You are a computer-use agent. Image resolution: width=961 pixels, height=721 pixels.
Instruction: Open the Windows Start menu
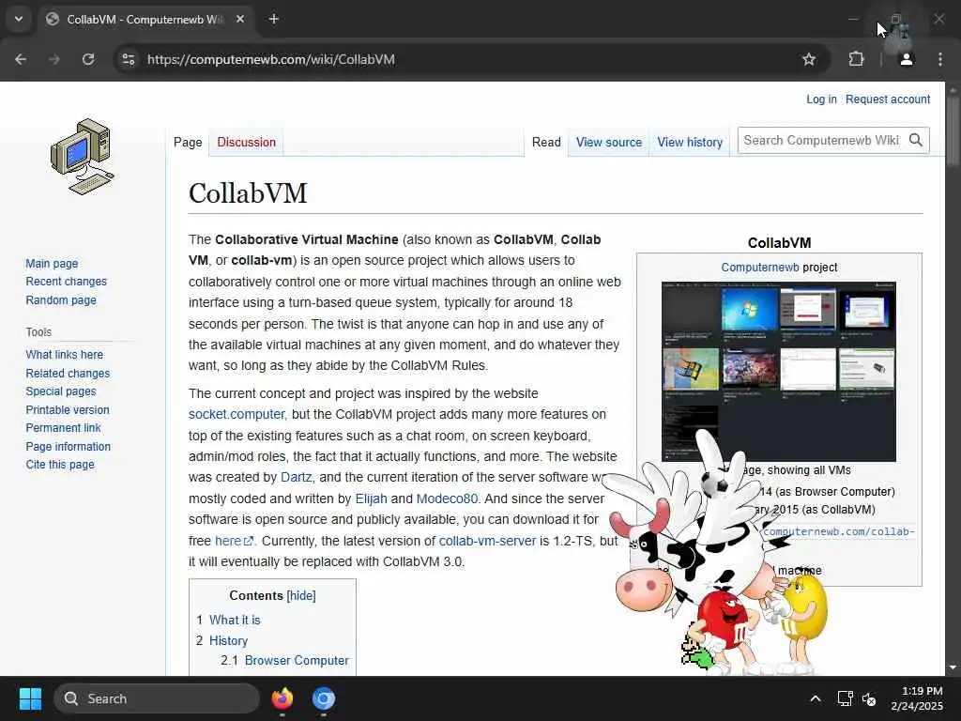pyautogui.click(x=30, y=698)
